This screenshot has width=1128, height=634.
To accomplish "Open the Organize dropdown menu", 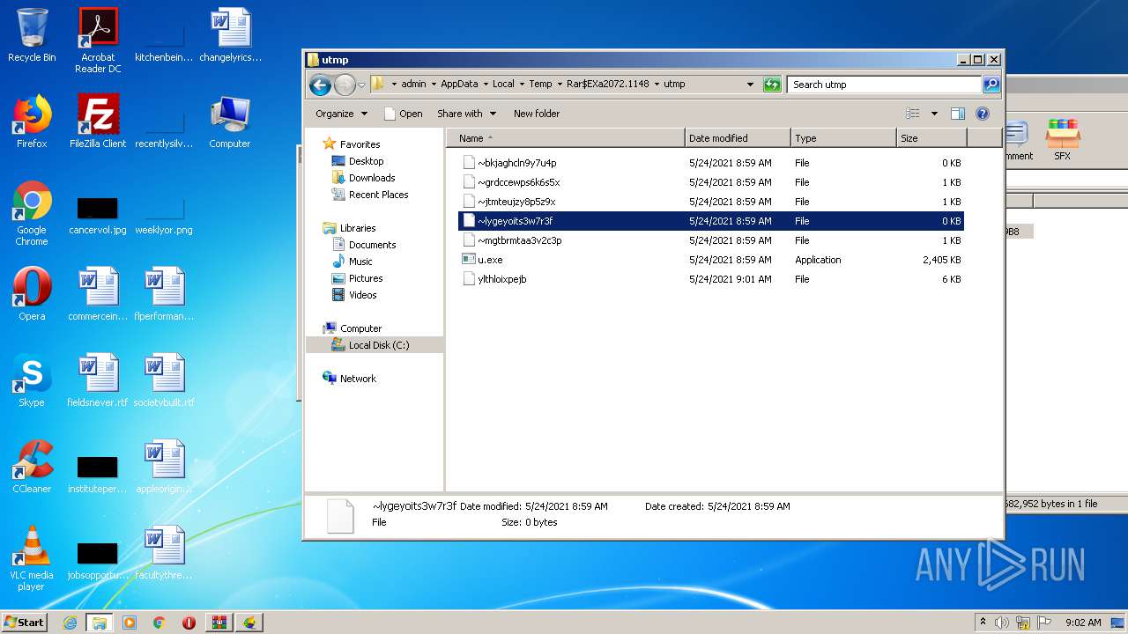I will click(341, 114).
